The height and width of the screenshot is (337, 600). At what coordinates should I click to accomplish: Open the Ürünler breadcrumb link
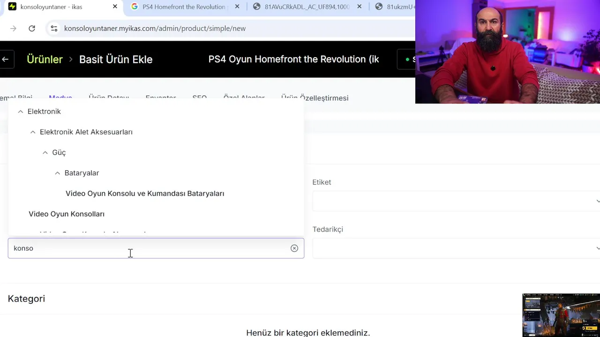[45, 59]
